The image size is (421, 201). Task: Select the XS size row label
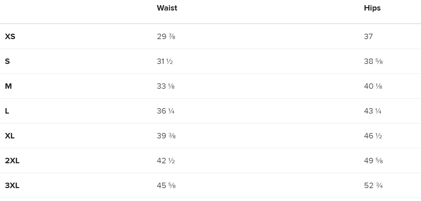tap(10, 36)
